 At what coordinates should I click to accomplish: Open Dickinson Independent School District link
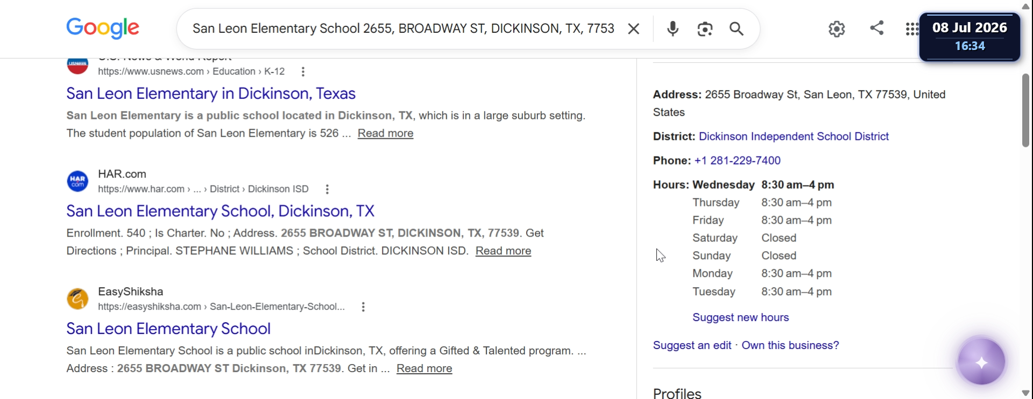[x=794, y=137]
